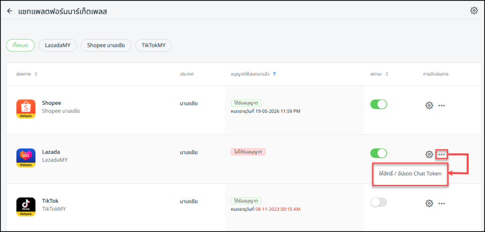
Task: Open three-dot menu for Lazada row
Action: tap(441, 155)
